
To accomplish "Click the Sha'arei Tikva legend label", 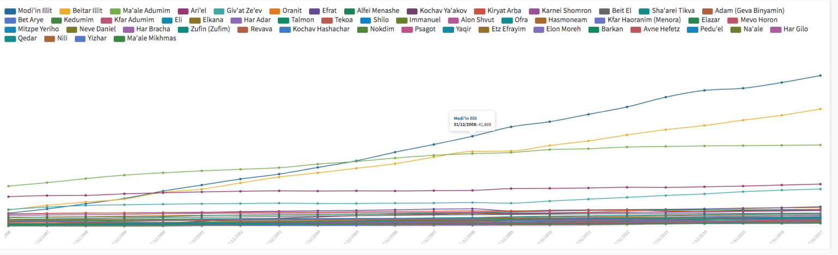I will coord(670,11).
